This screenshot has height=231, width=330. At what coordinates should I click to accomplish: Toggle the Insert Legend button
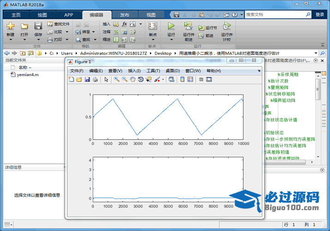(x=190, y=79)
